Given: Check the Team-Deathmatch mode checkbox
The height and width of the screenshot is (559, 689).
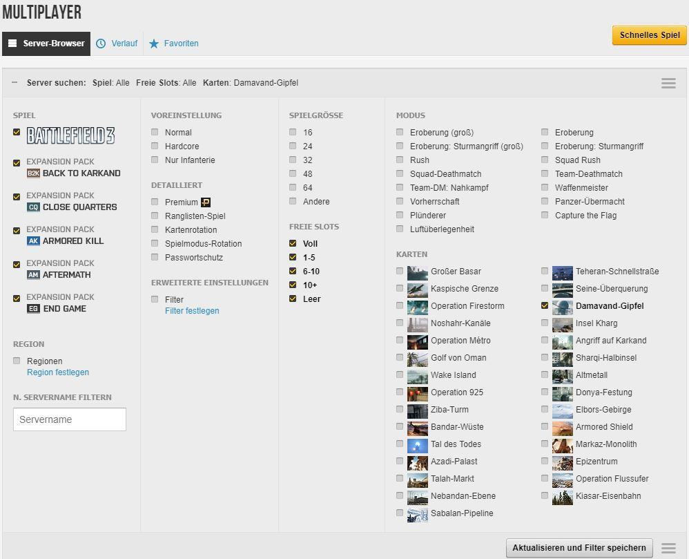Looking at the screenshot, I should 545,173.
